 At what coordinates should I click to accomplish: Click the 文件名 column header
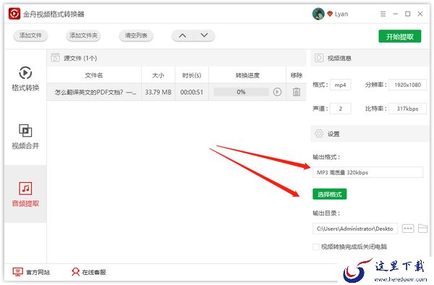click(x=94, y=75)
